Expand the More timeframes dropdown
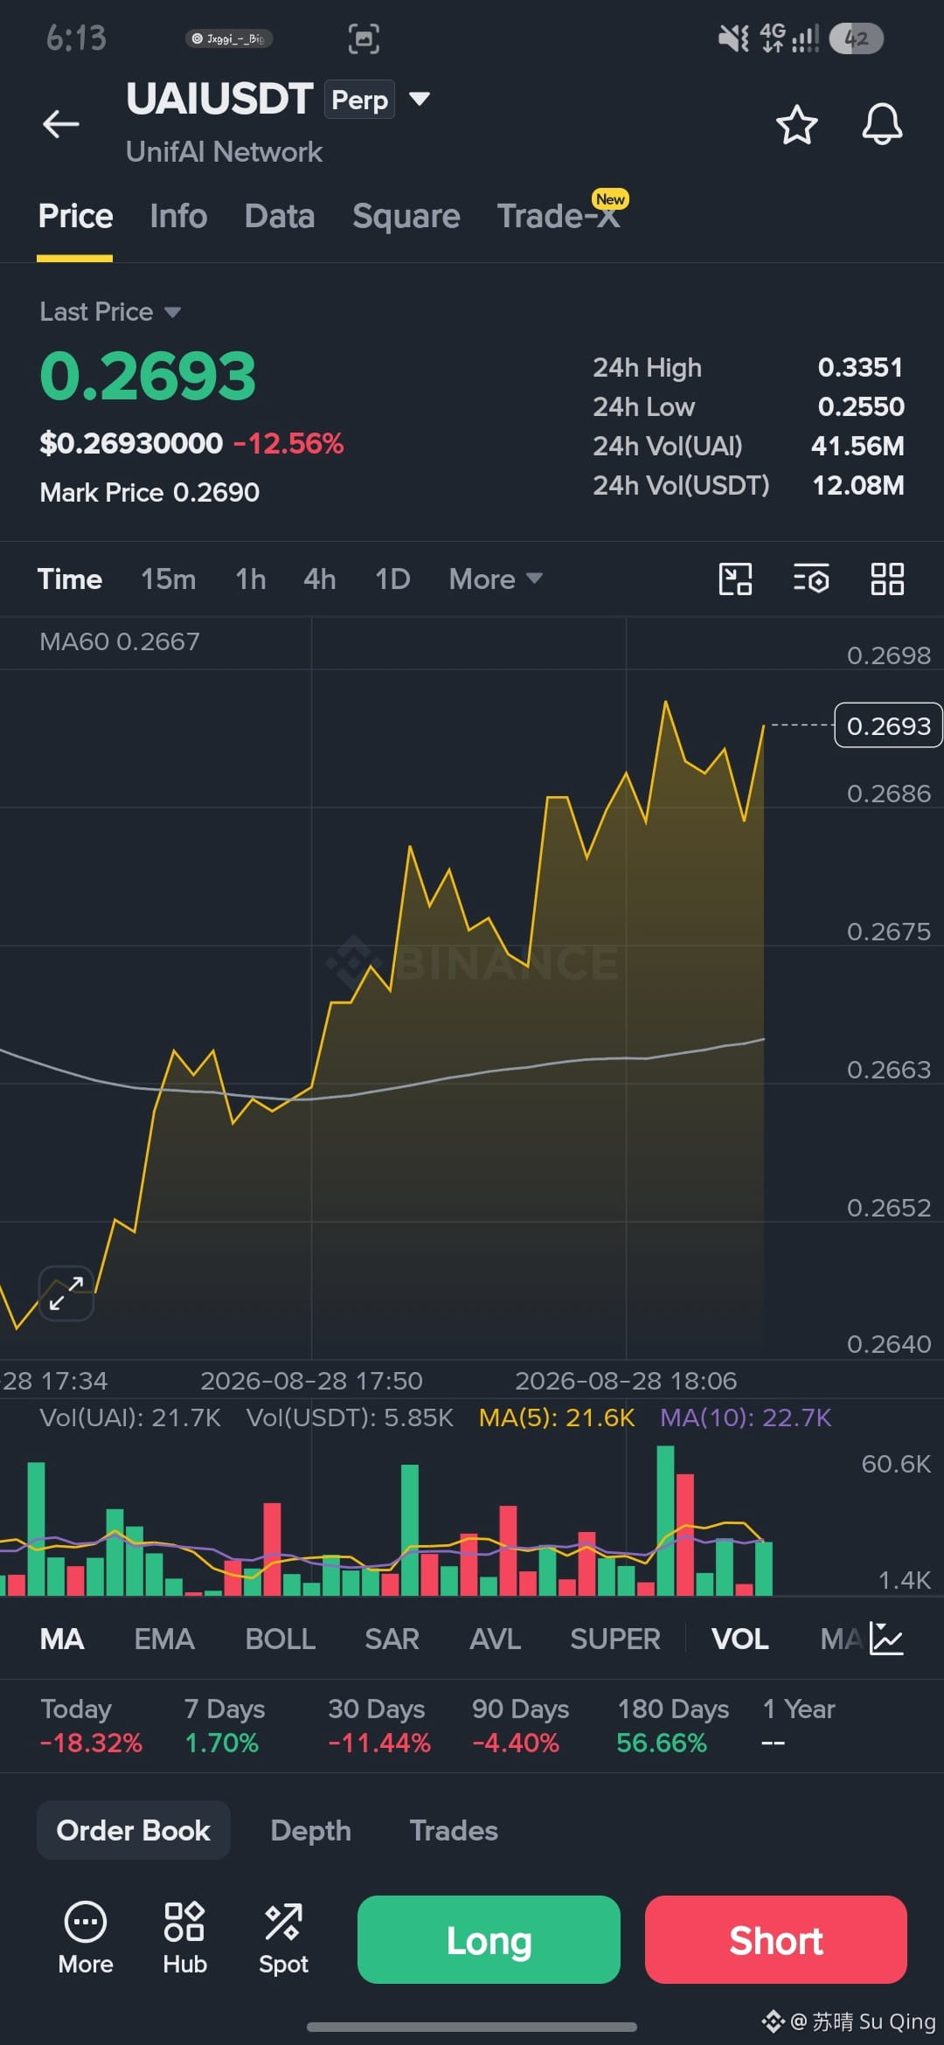Screen dimensions: 944x2045 [x=496, y=579]
